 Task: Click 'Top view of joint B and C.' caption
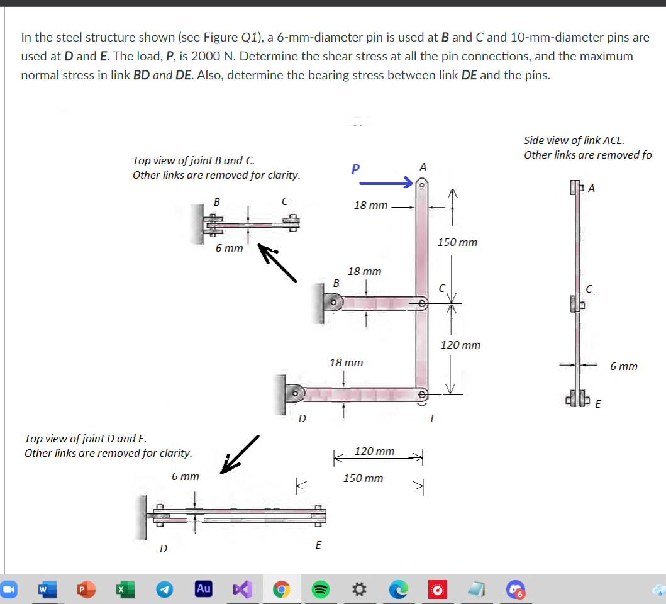(194, 160)
